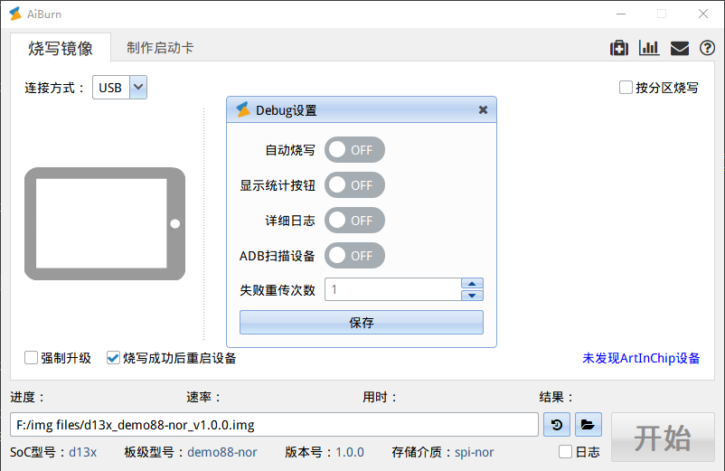Close the Debug设置 dialog
This screenshot has height=471, width=725.
pos(483,110)
